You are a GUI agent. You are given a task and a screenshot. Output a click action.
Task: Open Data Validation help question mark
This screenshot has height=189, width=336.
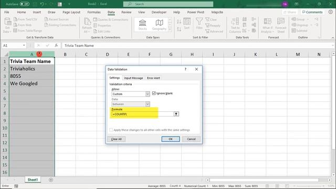[185, 69]
